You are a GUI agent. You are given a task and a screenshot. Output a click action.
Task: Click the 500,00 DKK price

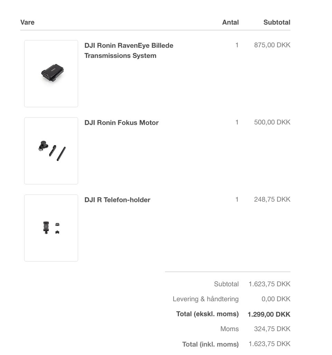pyautogui.click(x=272, y=122)
